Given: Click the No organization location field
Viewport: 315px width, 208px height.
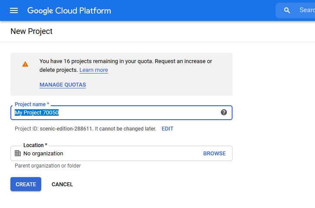Looking at the screenshot, I should (x=108, y=153).
